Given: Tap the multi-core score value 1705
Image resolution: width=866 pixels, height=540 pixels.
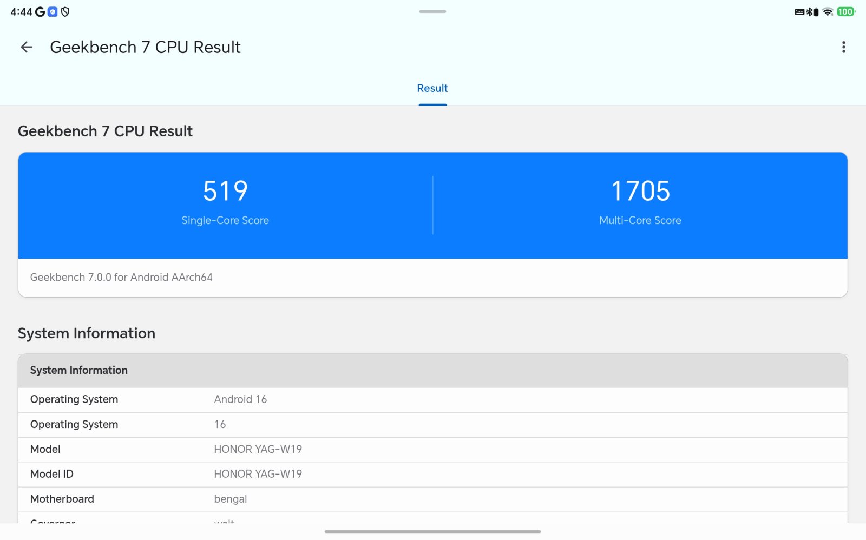Looking at the screenshot, I should click(x=640, y=191).
